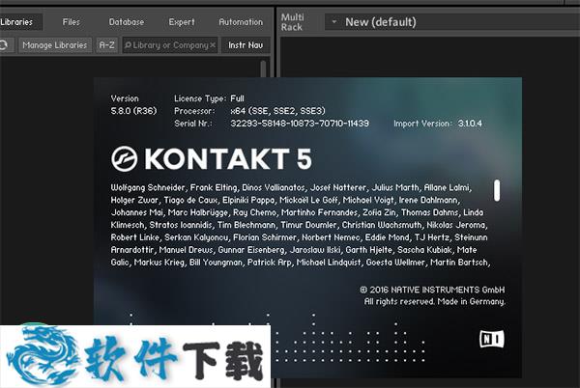Clear the library search with the X
This screenshot has width=580, height=388.
tap(213, 45)
